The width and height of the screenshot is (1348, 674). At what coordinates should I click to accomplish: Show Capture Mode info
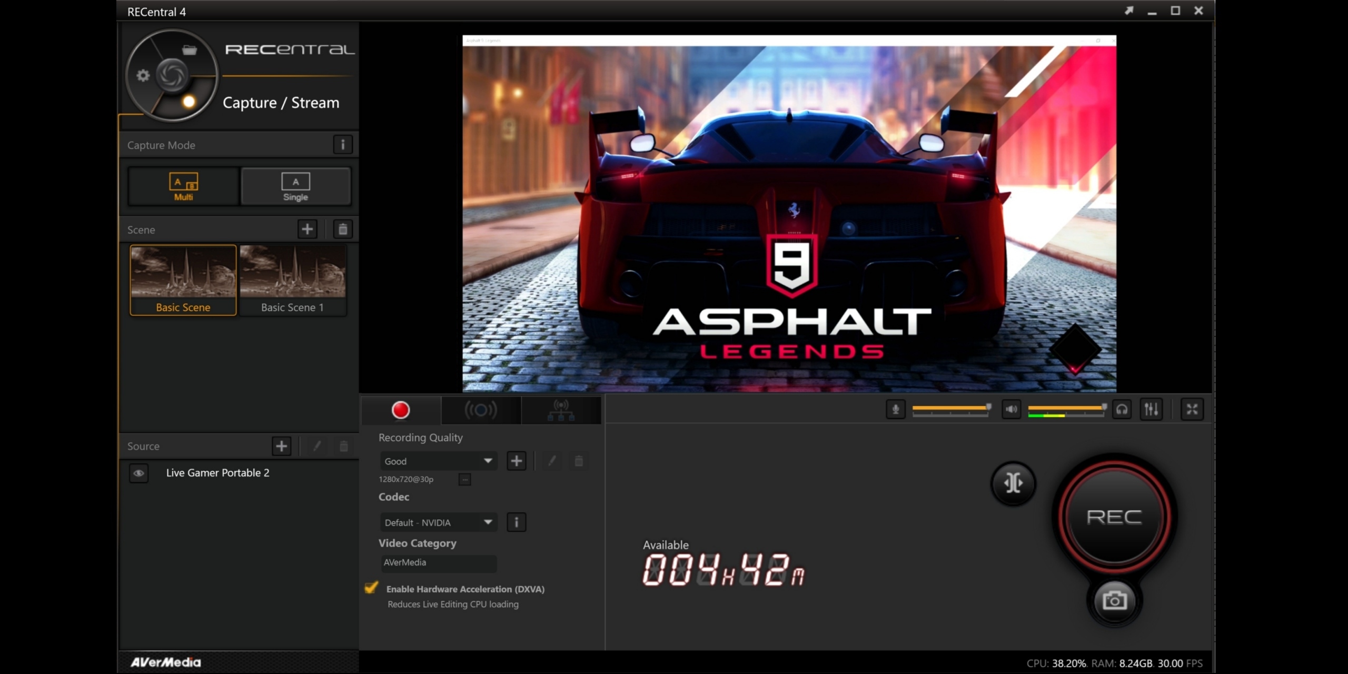tap(343, 145)
